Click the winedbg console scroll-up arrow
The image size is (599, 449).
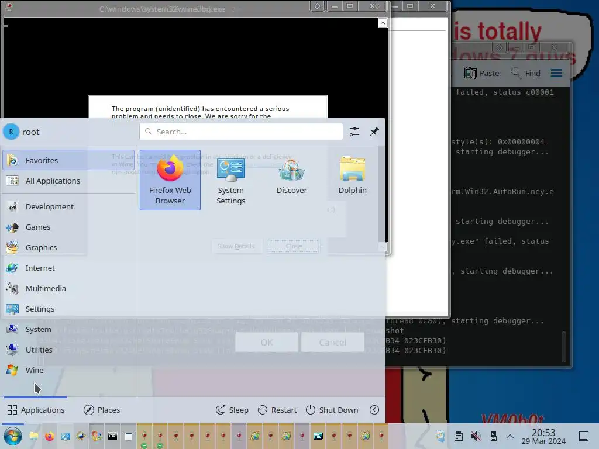383,23
